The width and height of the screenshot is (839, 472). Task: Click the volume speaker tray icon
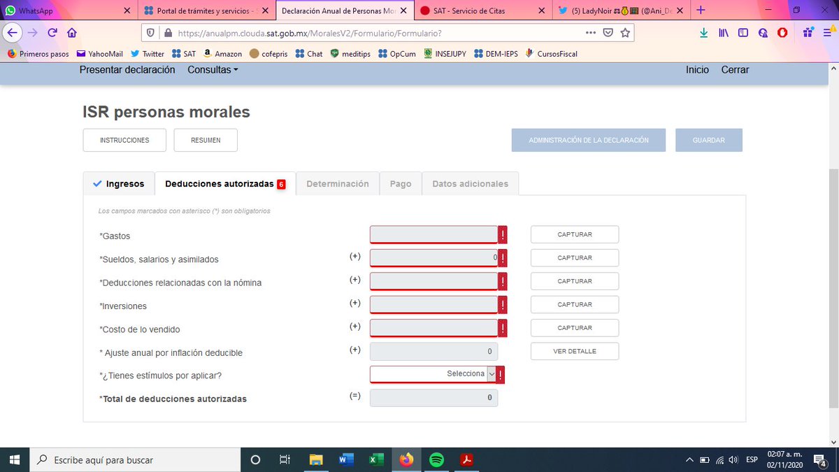[733, 459]
